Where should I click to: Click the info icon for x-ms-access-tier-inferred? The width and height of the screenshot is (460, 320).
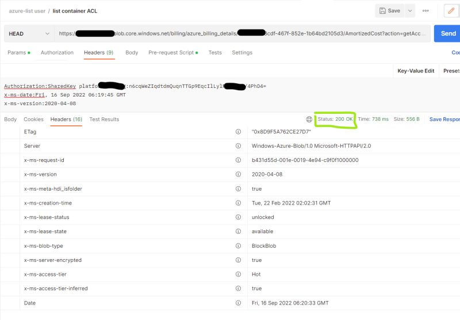pyautogui.click(x=238, y=288)
